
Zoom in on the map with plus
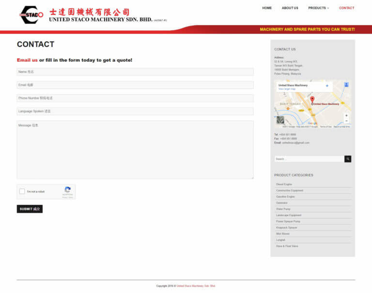pyautogui.click(x=346, y=116)
